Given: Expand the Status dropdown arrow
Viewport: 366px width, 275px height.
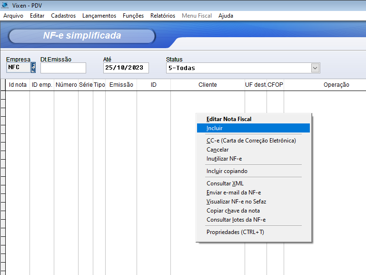Looking at the screenshot, I should tap(315, 68).
